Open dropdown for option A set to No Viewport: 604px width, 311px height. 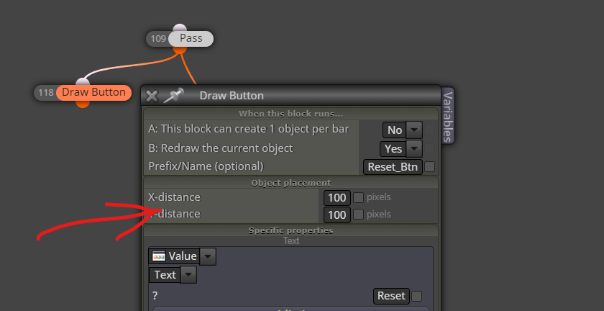pos(414,130)
